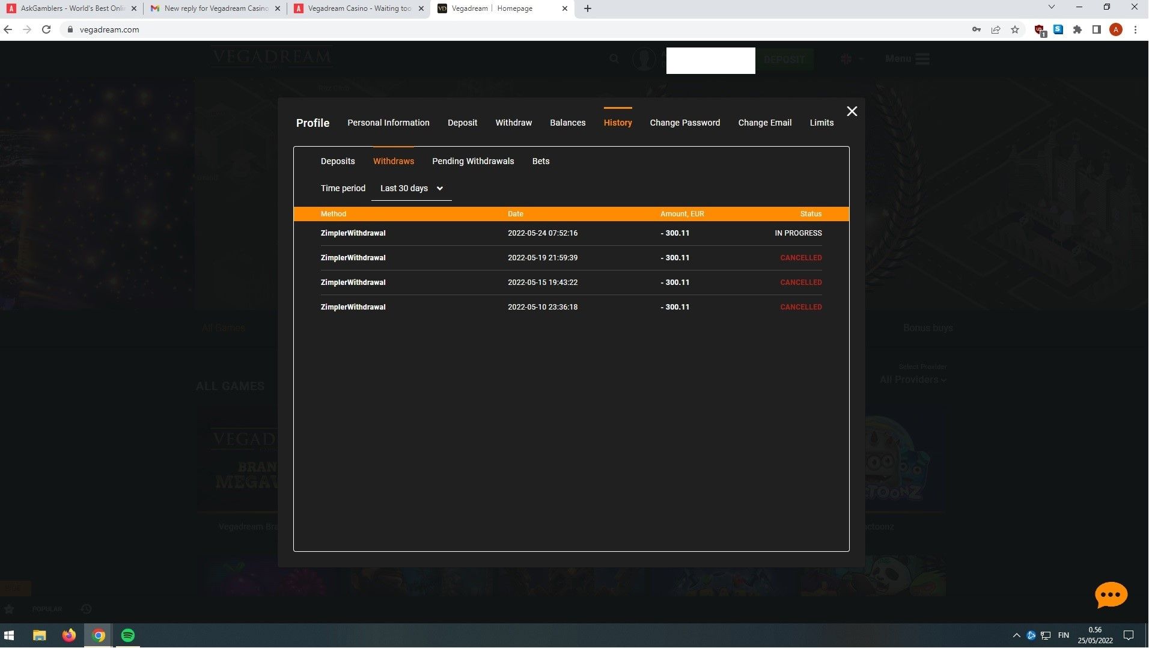Show hidden system tray icons
The image size is (1149, 648).
click(1016, 635)
